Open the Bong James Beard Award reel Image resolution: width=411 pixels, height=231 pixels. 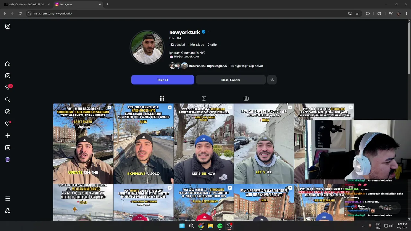point(143,143)
